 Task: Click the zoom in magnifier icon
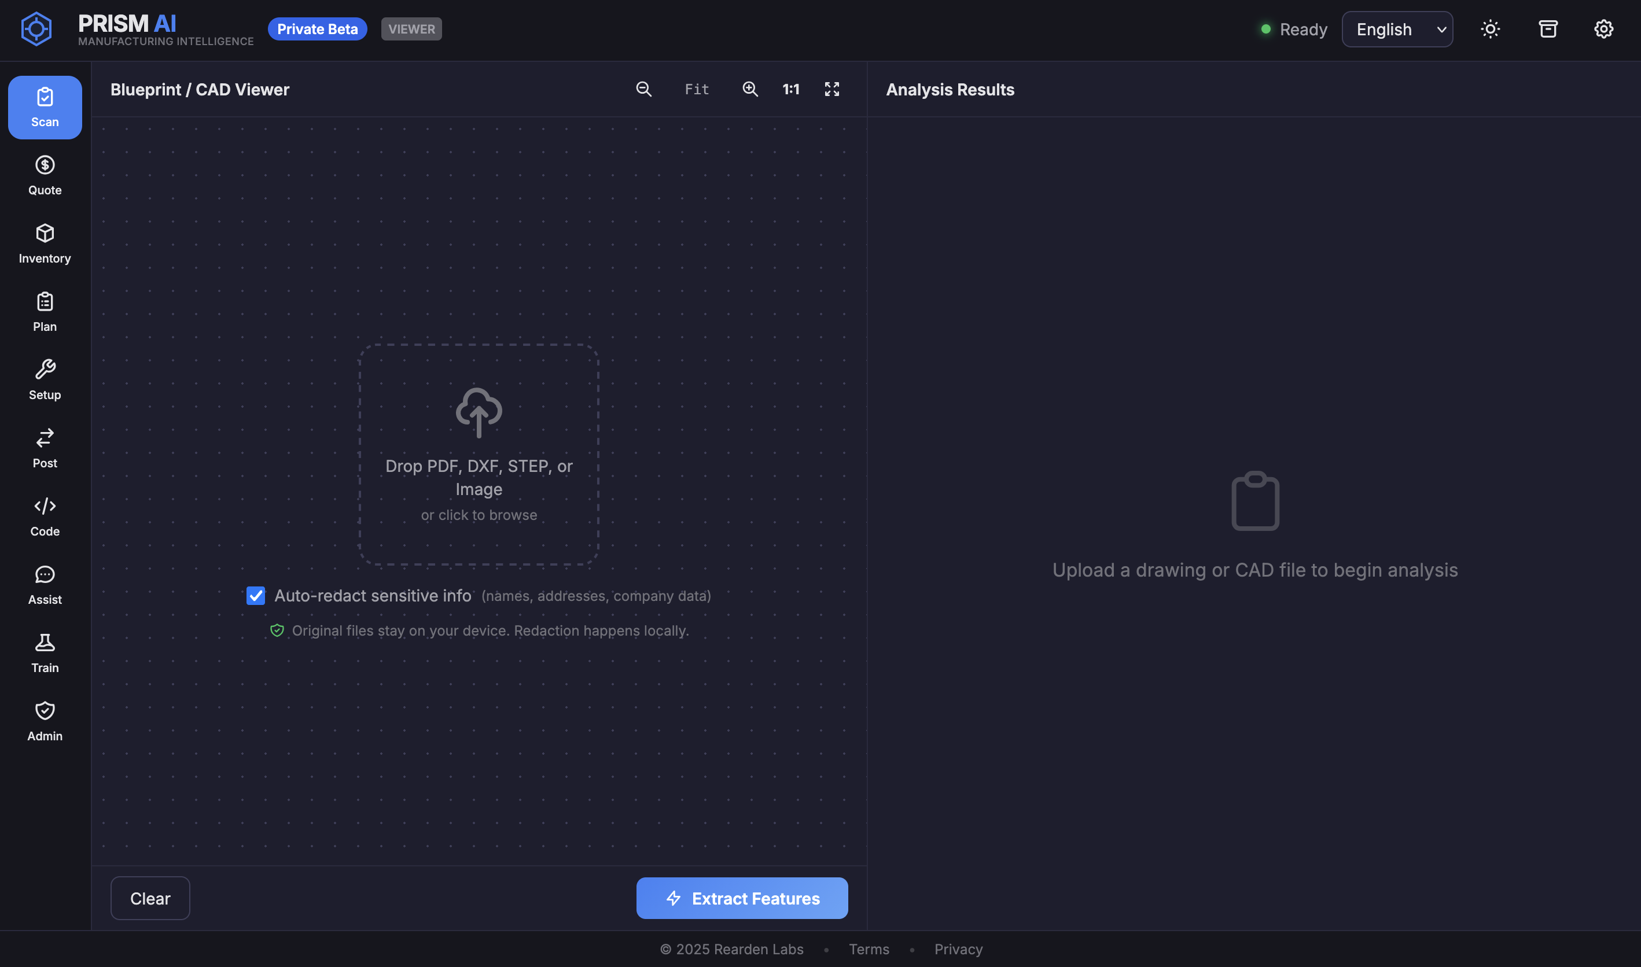(x=750, y=89)
